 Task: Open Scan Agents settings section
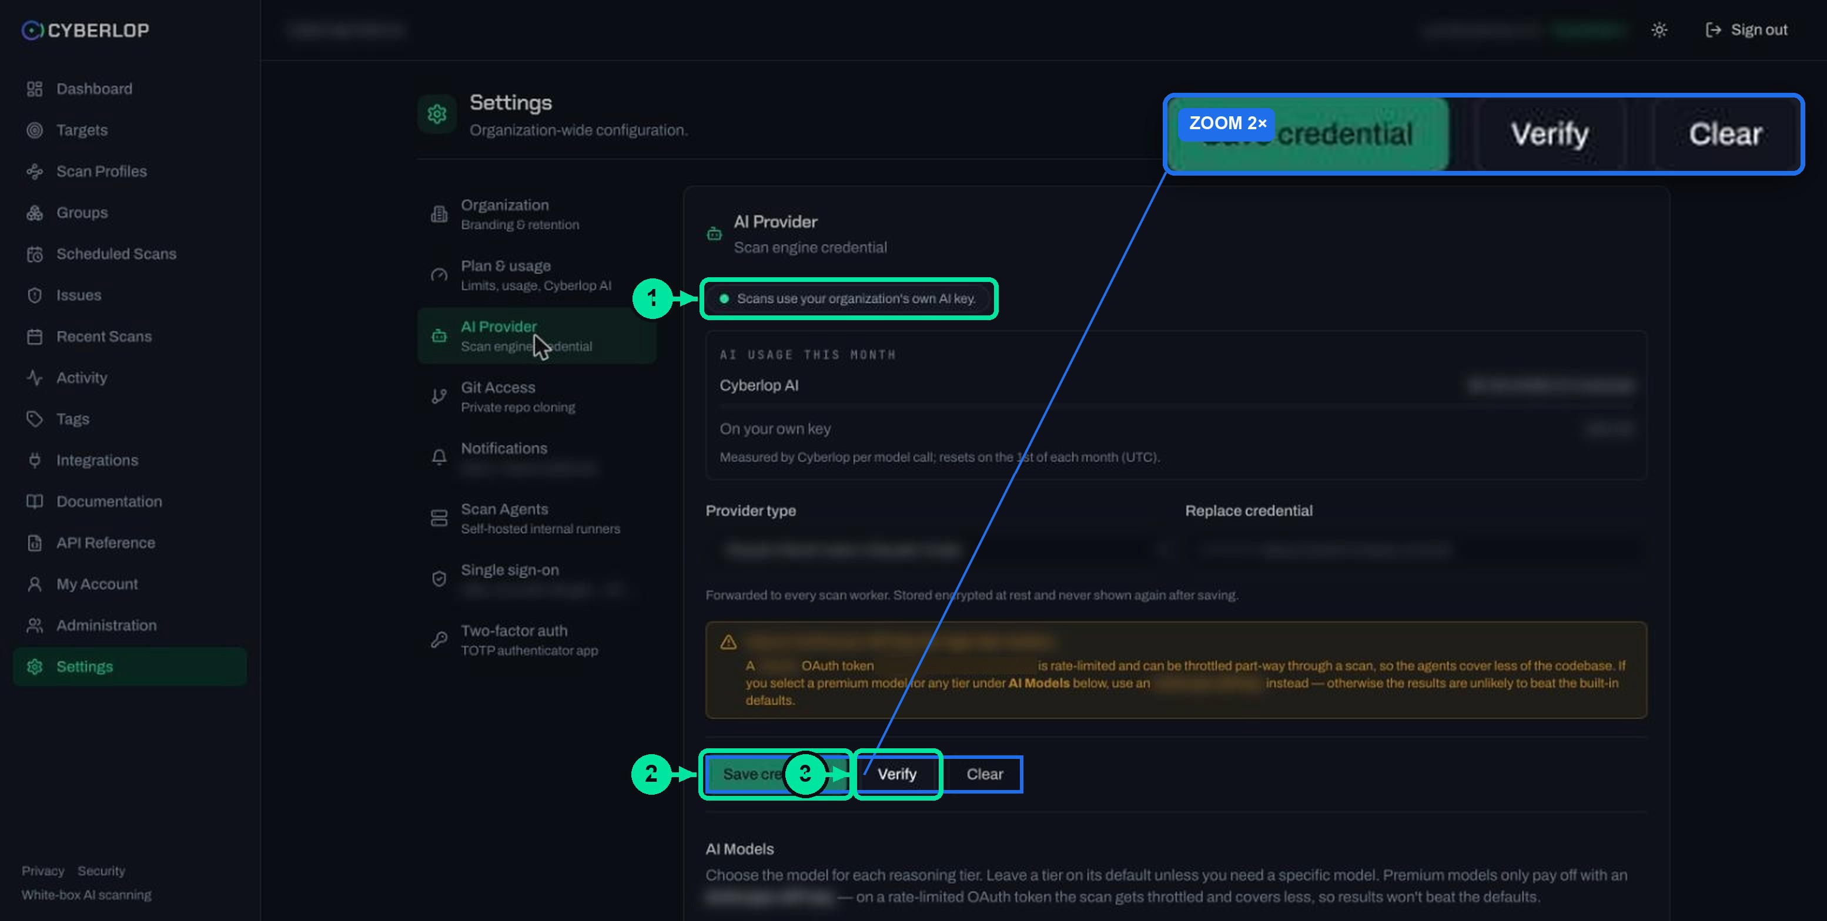pyautogui.click(x=537, y=518)
